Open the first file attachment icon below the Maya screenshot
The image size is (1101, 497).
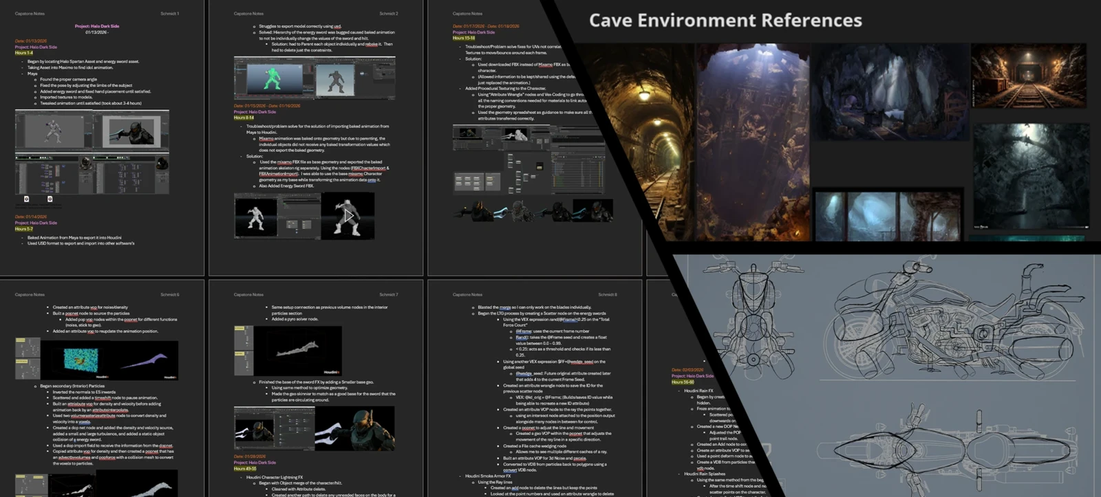pyautogui.click(x=27, y=199)
